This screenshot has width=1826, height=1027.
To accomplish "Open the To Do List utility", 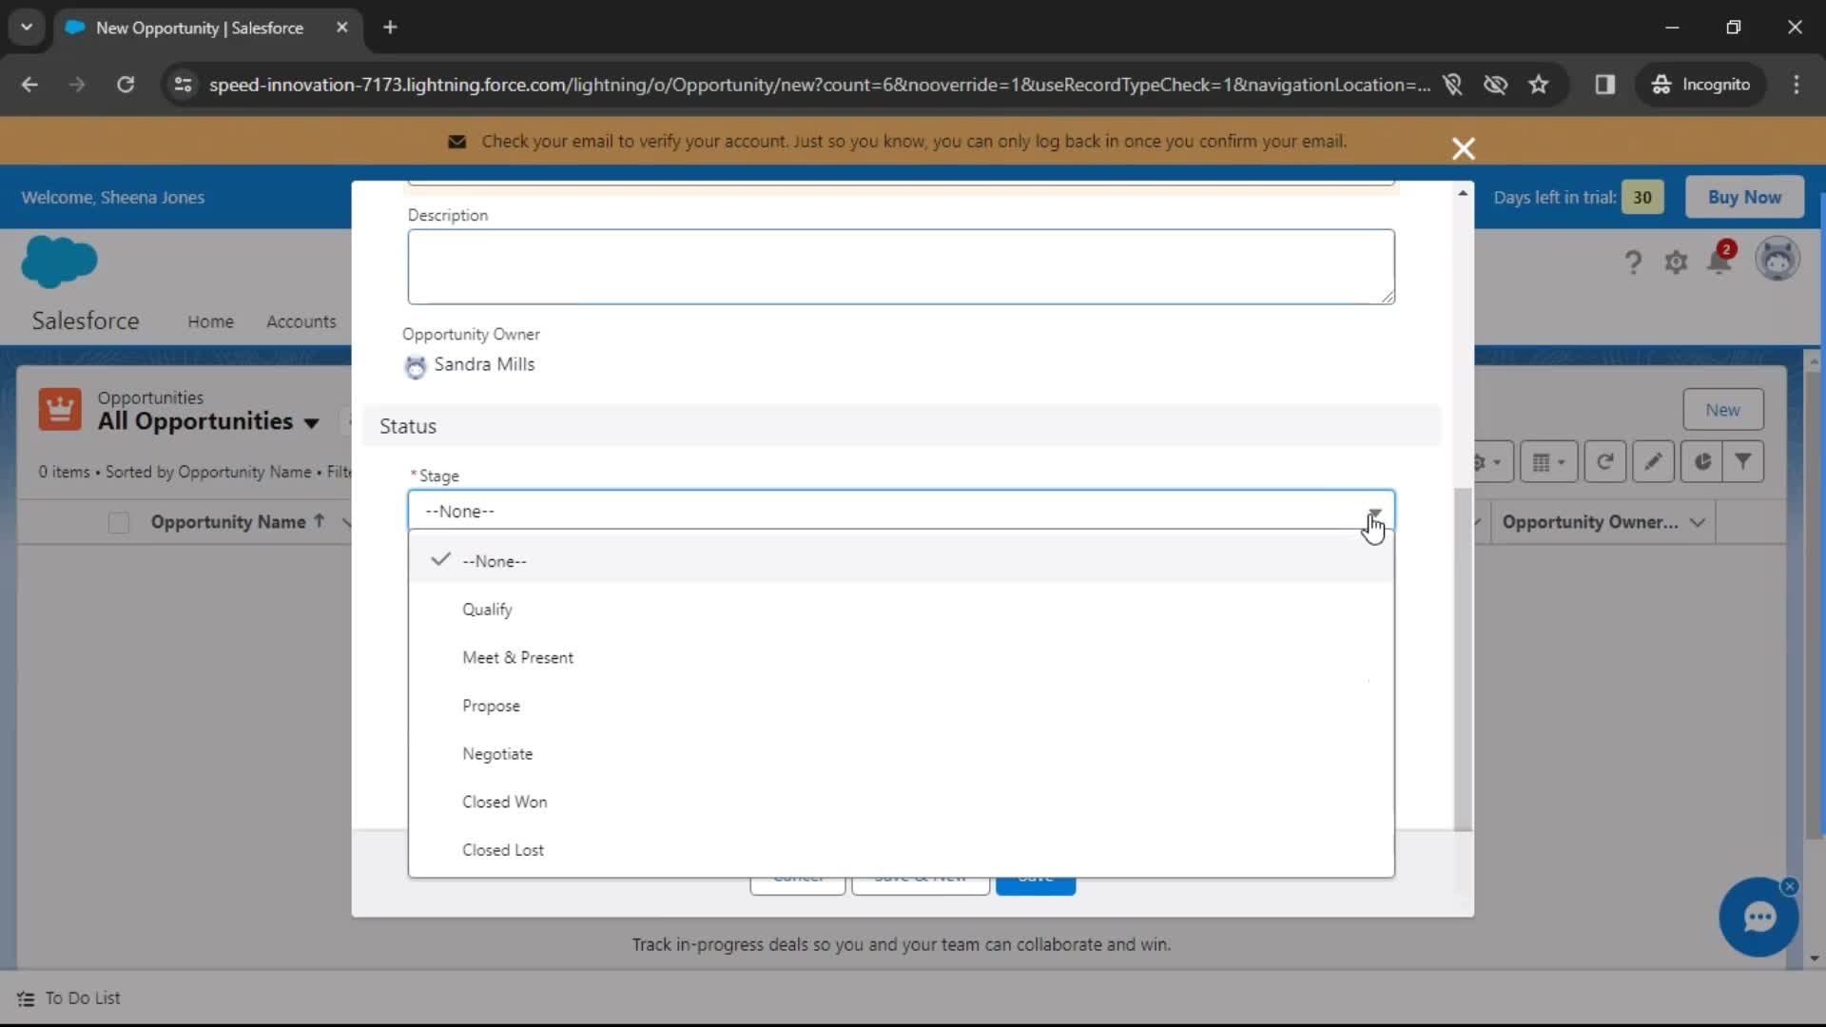I will point(69,998).
